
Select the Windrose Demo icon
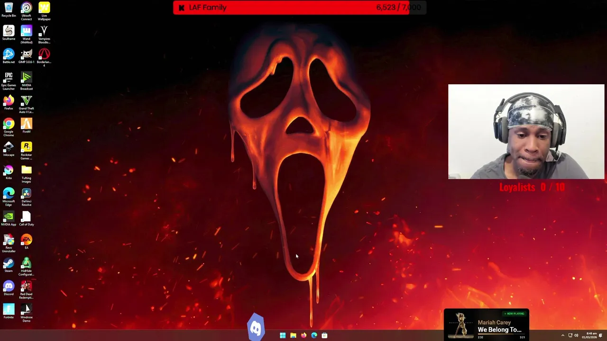click(x=27, y=313)
